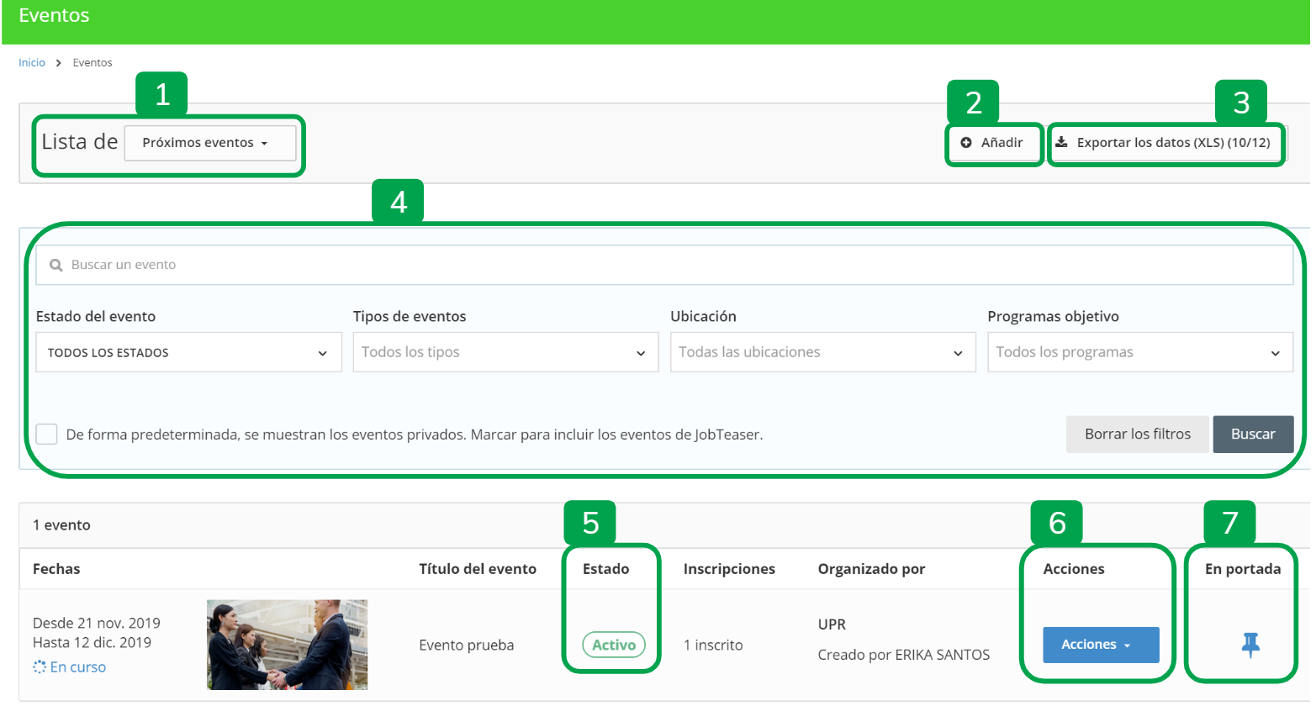Click the download icon beside Exportar los datos
1316x706 pixels.
coord(1062,142)
